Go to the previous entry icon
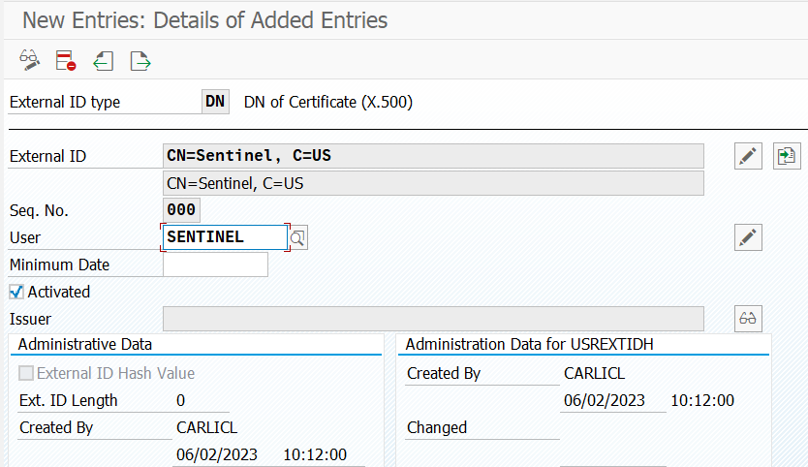The image size is (808, 467). pyautogui.click(x=104, y=61)
